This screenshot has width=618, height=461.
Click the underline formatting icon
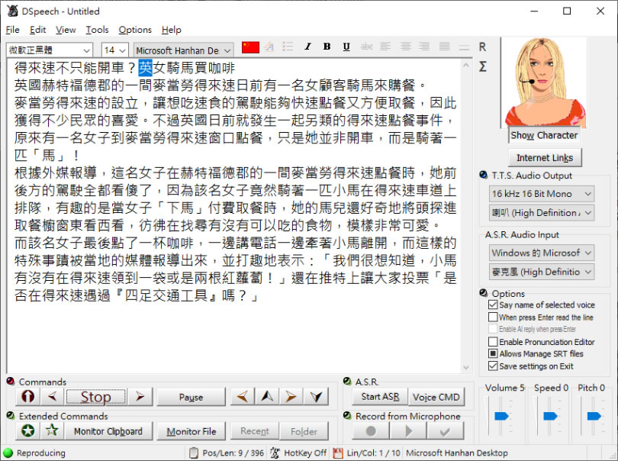coord(346,47)
